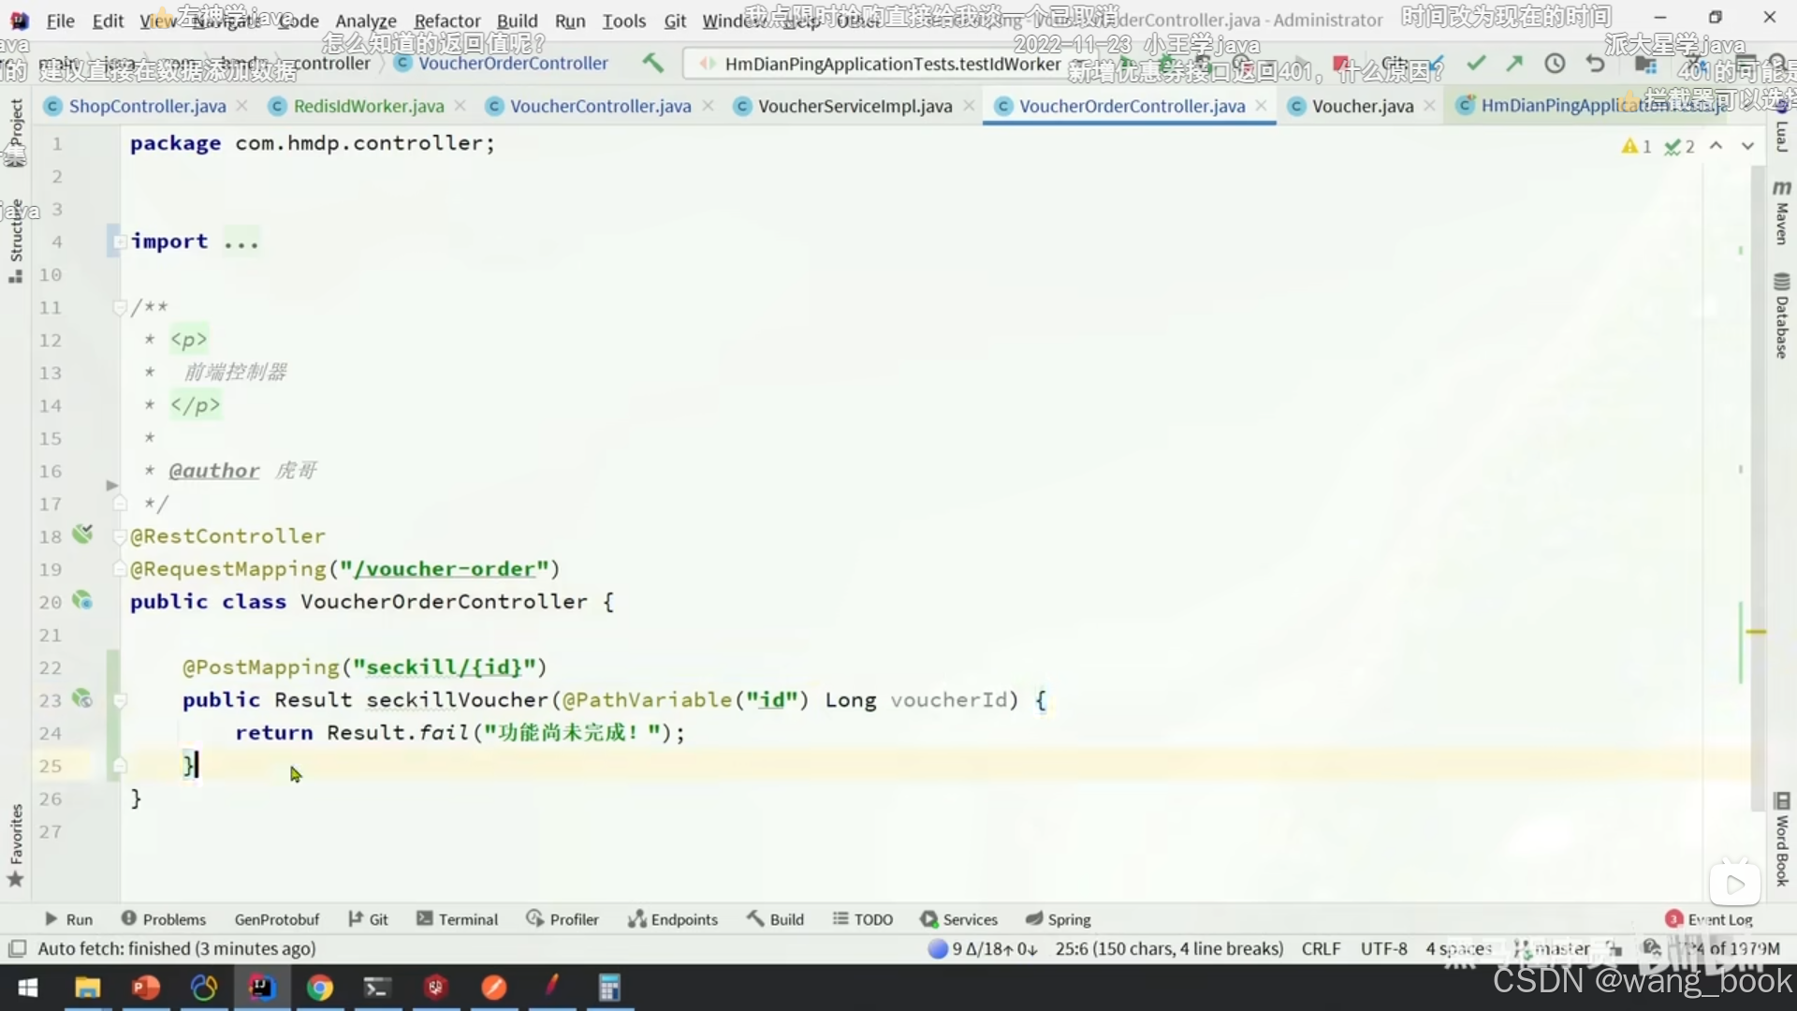
Task: Click the rollback undo arrow icon
Action: pos(1595,63)
